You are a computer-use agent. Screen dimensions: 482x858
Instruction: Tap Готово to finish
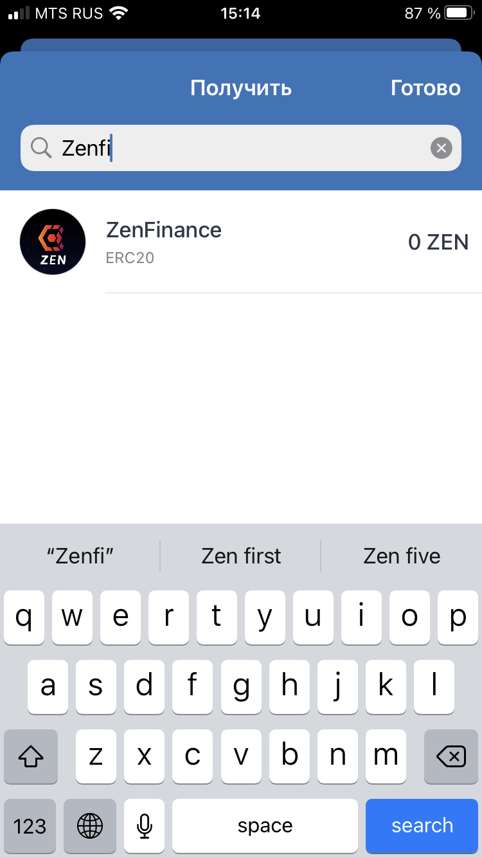click(425, 88)
